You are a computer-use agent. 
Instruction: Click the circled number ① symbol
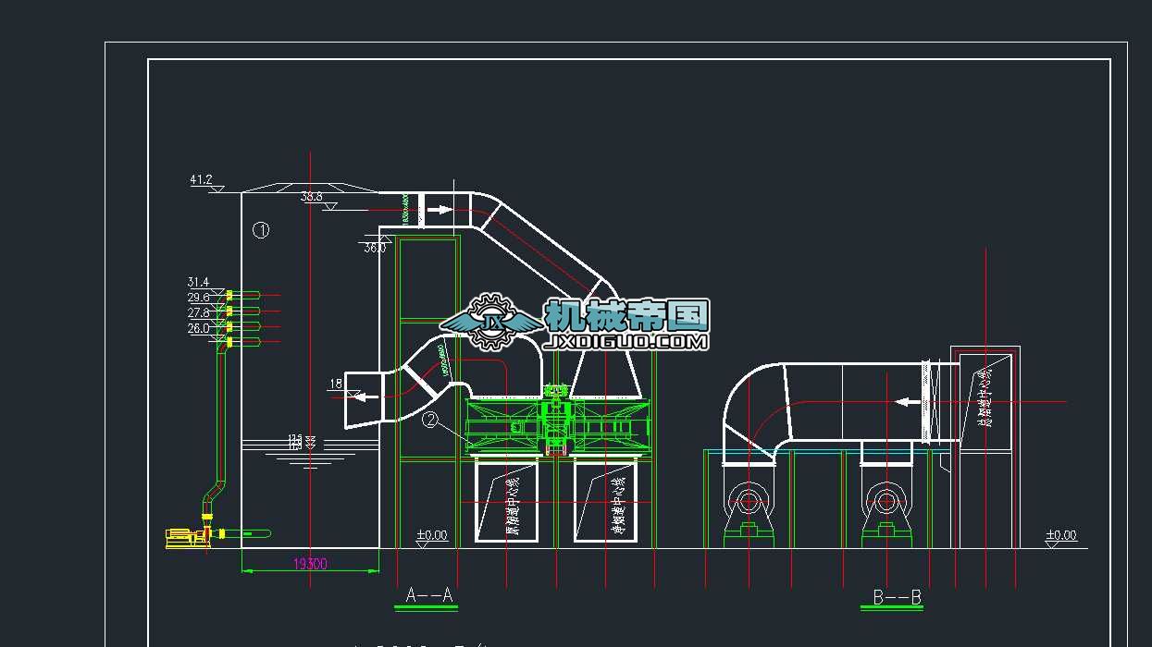(260, 231)
